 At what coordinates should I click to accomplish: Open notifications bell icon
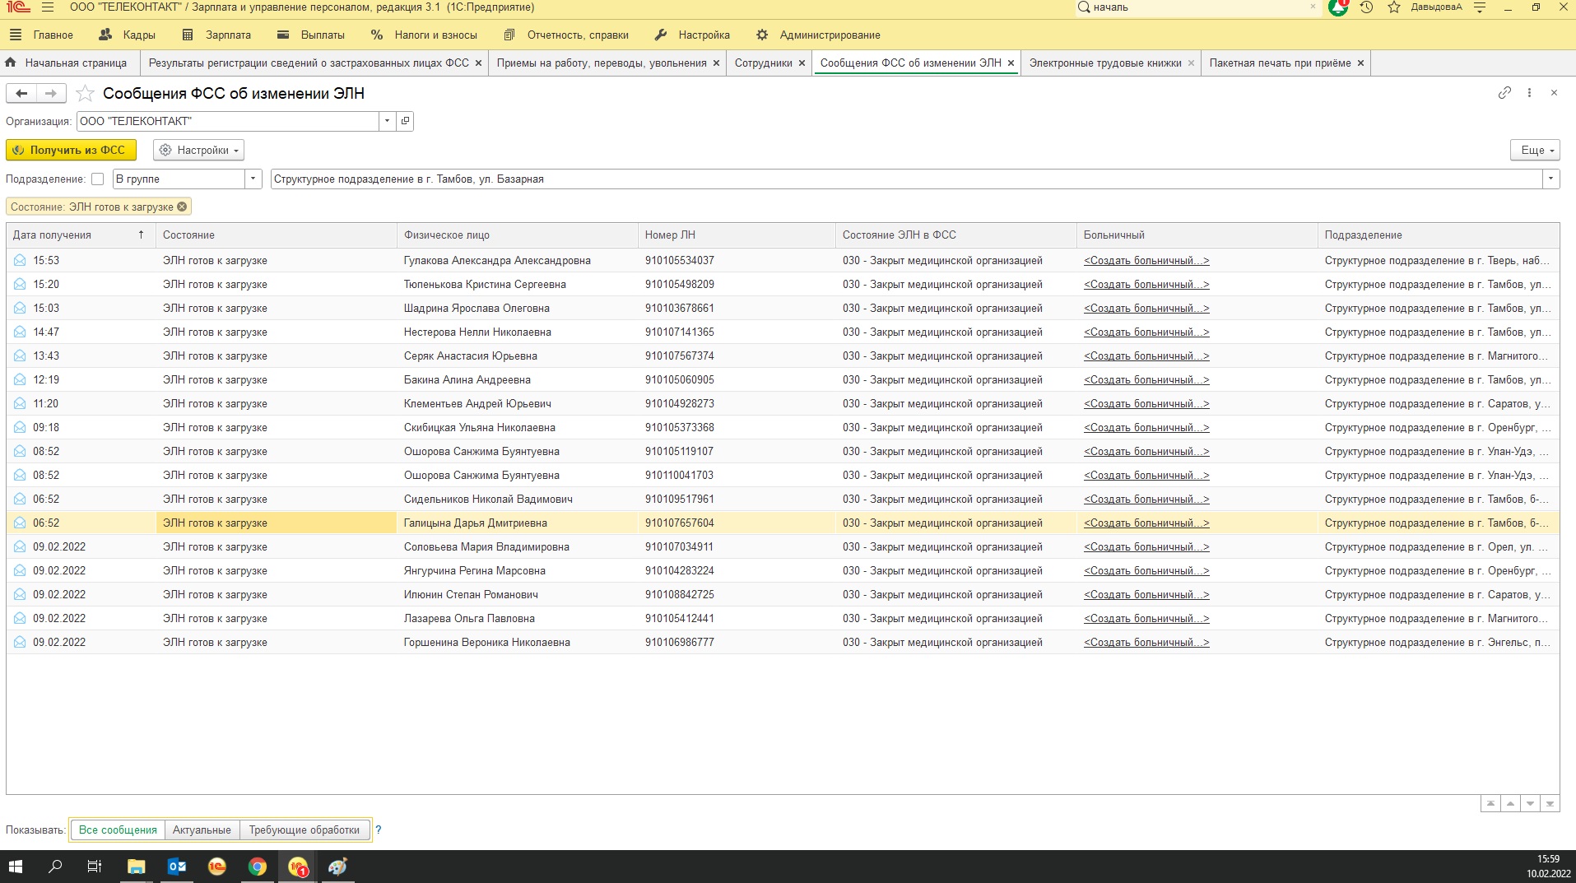(x=1338, y=7)
